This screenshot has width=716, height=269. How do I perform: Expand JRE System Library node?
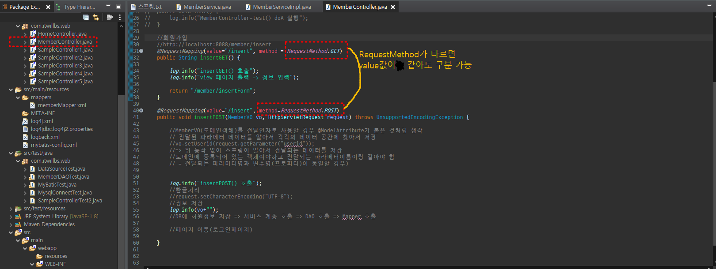pos(11,217)
